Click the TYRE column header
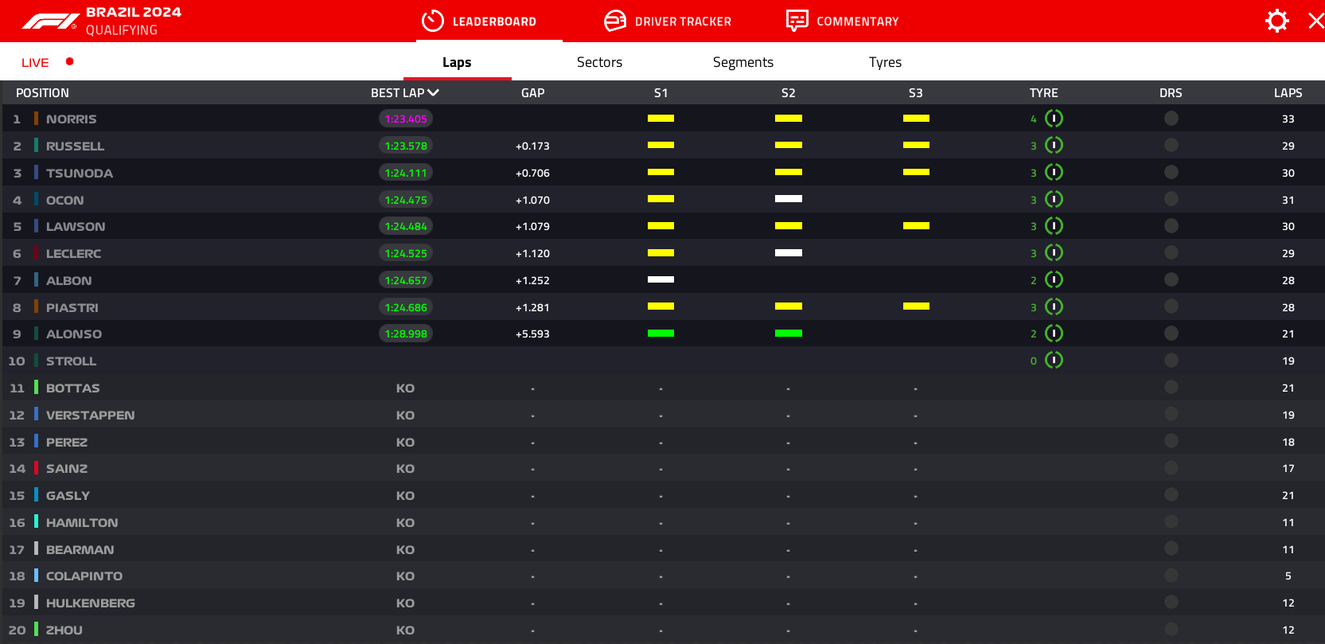The height and width of the screenshot is (644, 1325). [1043, 93]
